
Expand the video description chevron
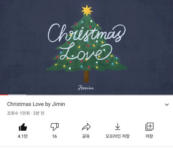click(x=167, y=104)
